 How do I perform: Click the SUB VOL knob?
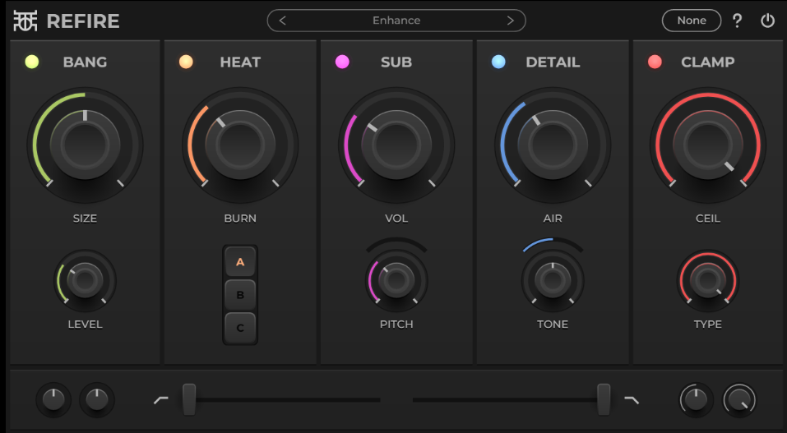click(396, 145)
